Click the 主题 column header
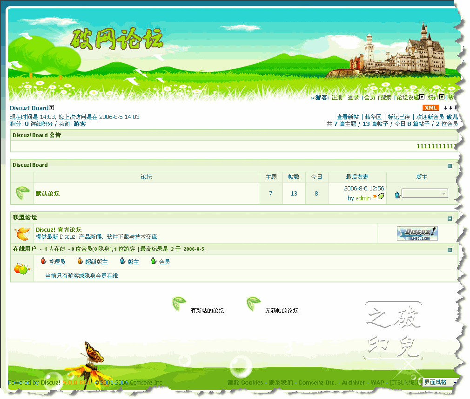 click(271, 177)
